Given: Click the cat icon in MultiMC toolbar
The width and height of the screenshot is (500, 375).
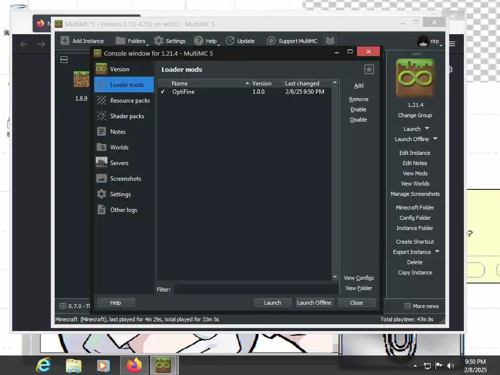Looking at the screenshot, I should click(330, 41).
